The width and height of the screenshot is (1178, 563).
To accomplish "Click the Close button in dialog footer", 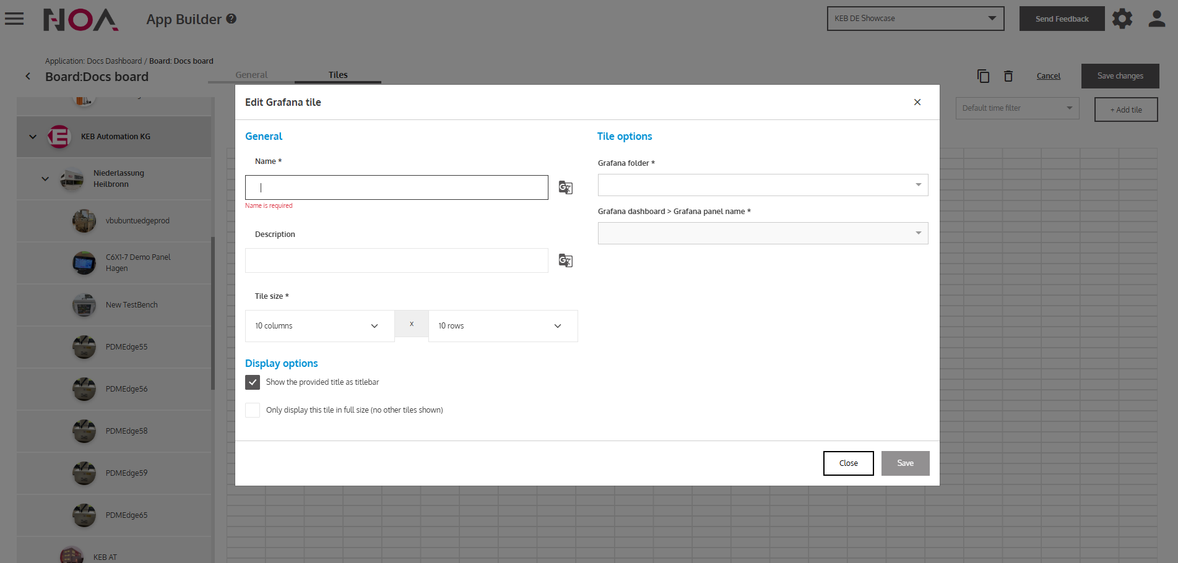I will pos(848,463).
